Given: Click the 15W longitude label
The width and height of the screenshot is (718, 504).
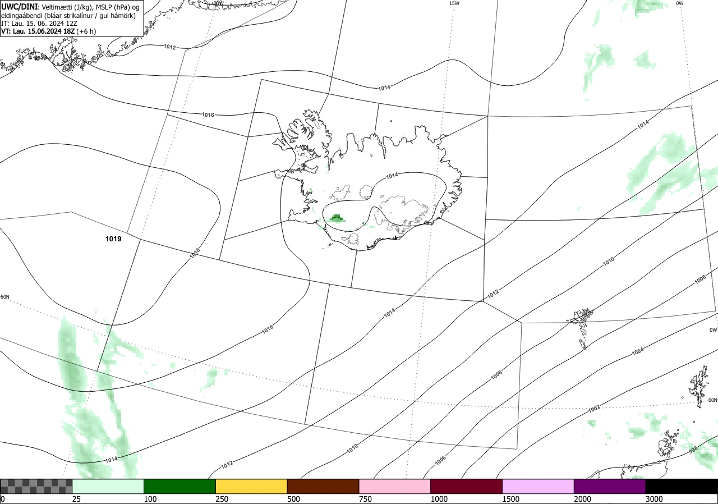Looking at the screenshot, I should click(x=454, y=3).
